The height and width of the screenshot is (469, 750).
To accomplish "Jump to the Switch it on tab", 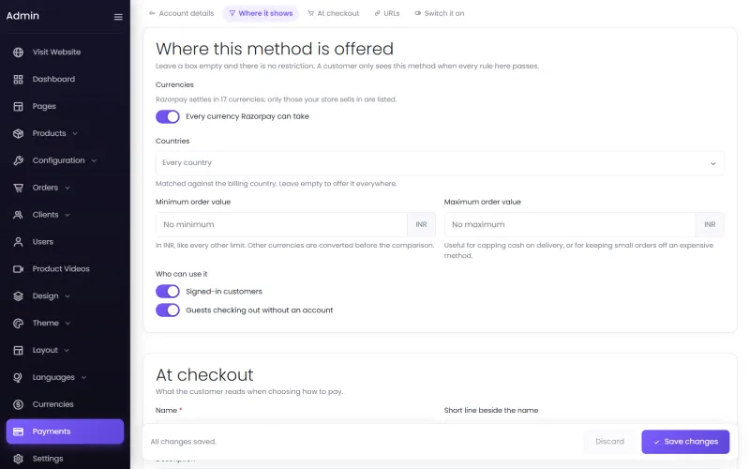I will [x=439, y=13].
